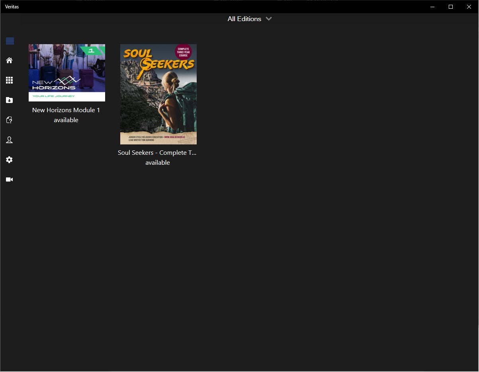Select the New Horizons Module 1 title
479x372 pixels.
click(x=66, y=110)
